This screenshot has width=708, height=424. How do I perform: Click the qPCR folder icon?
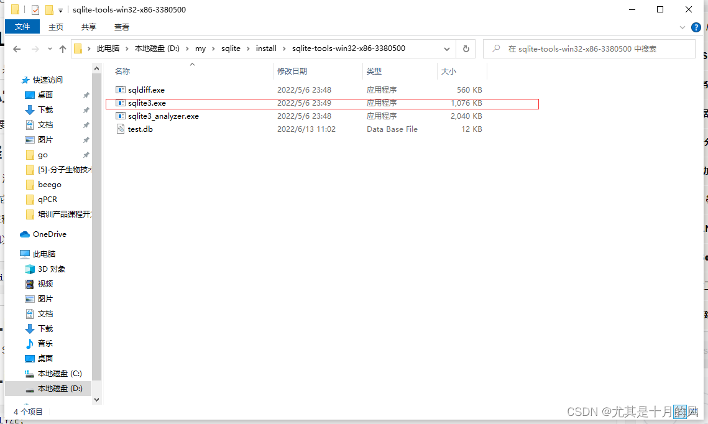tap(30, 200)
